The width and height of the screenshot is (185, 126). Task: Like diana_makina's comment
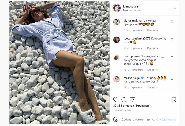pyautogui.click(x=172, y=22)
